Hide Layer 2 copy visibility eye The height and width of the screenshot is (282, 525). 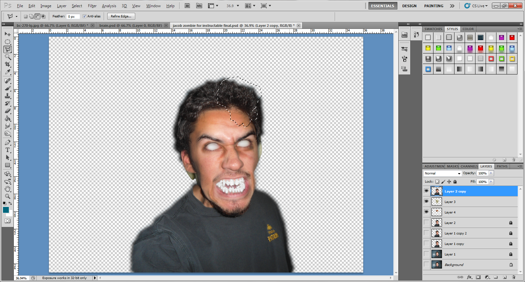tap(426, 191)
